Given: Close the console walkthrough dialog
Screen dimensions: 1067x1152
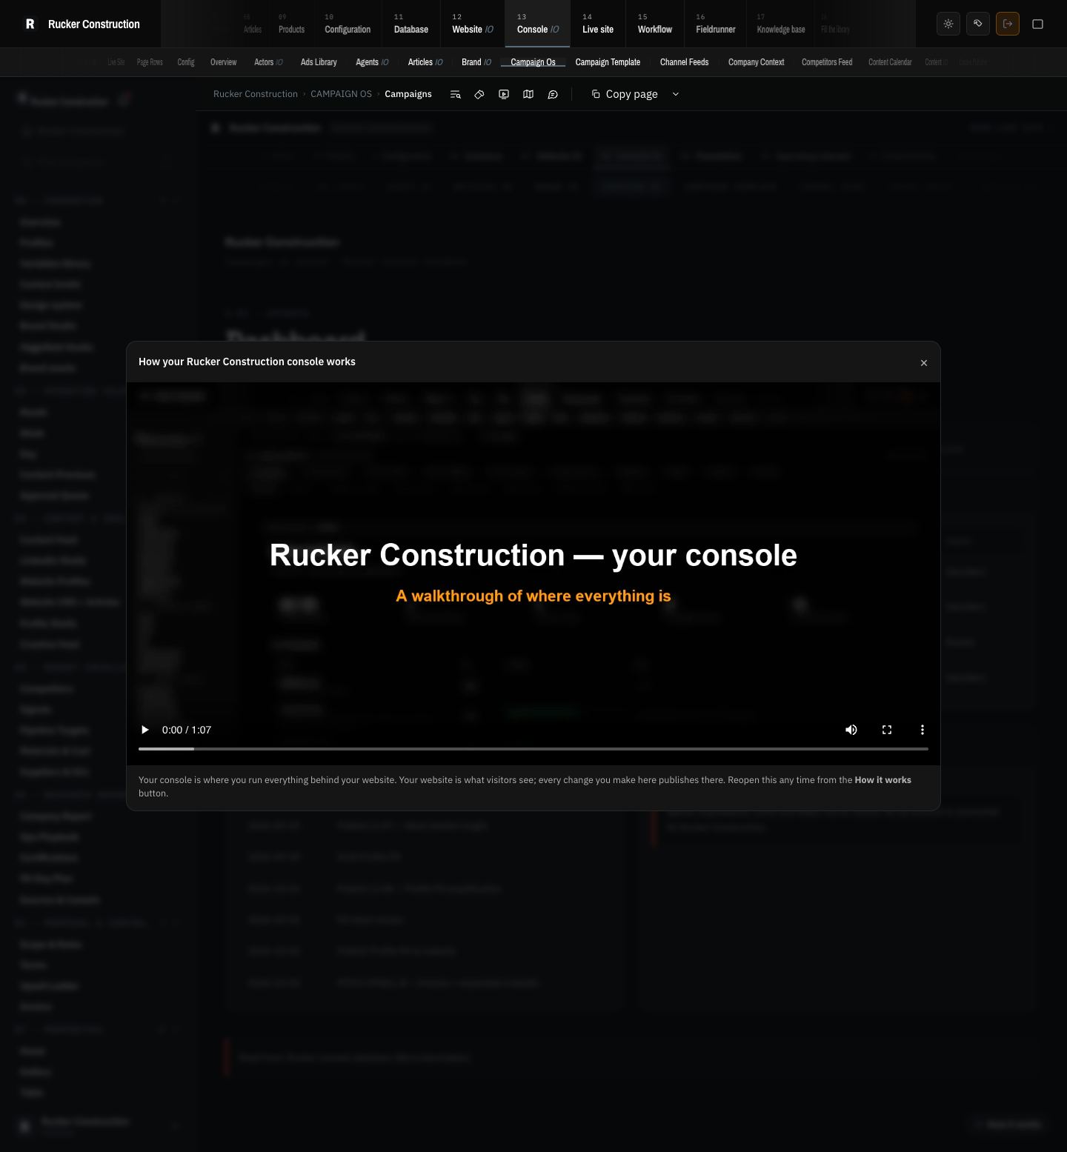Looking at the screenshot, I should point(924,363).
